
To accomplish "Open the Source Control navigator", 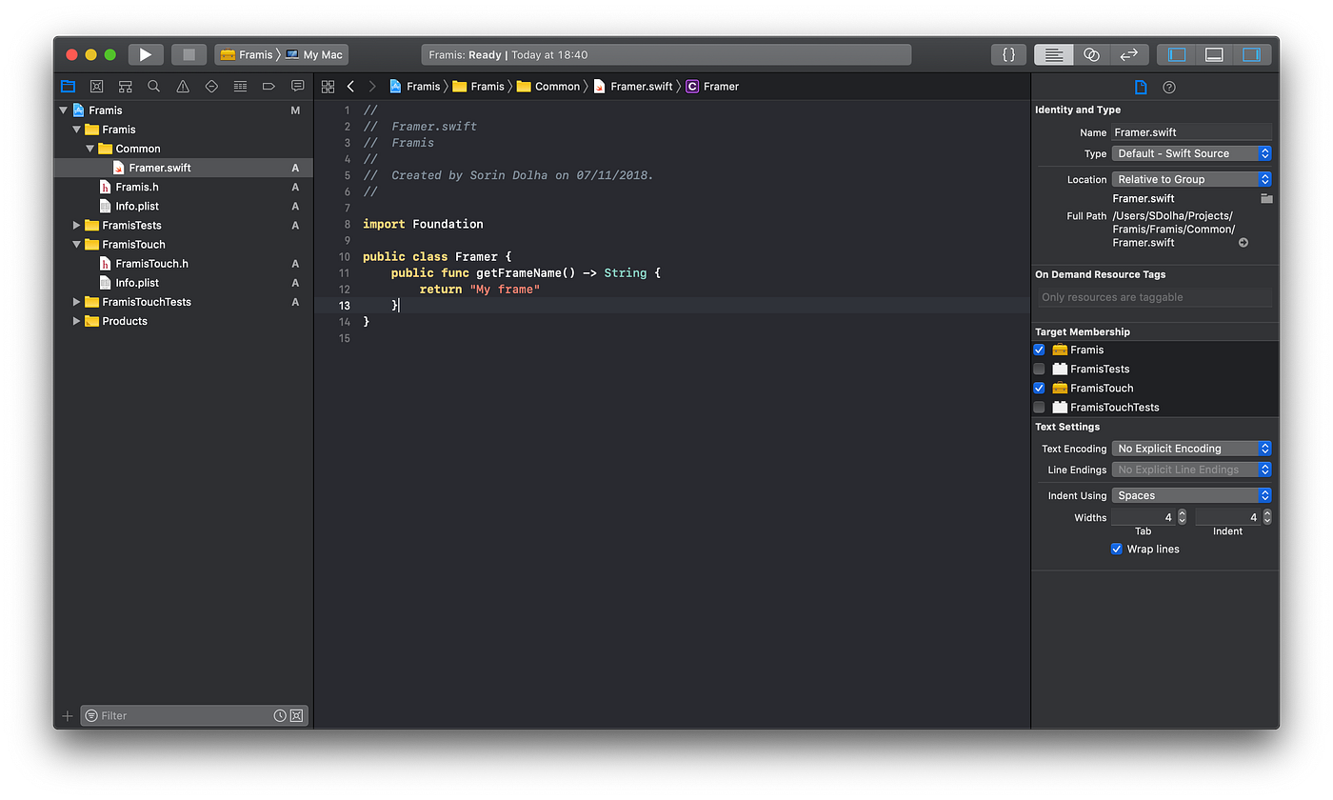I will (96, 86).
